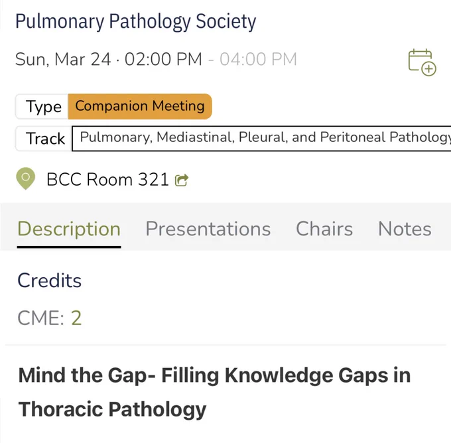Open BCC Room 321 share arrow icon
Screen dimensions: 451x443
182,180
